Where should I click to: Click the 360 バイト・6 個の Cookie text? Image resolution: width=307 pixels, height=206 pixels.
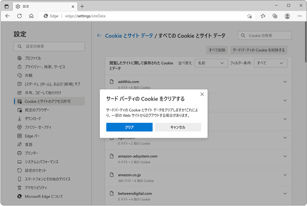coord(136,181)
